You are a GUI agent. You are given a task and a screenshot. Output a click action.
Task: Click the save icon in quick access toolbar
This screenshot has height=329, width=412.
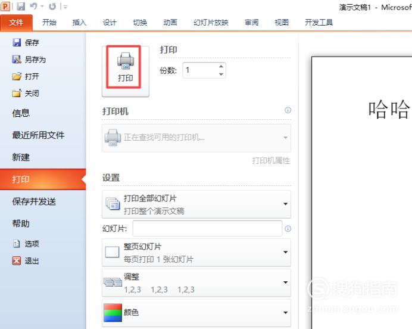coord(20,7)
